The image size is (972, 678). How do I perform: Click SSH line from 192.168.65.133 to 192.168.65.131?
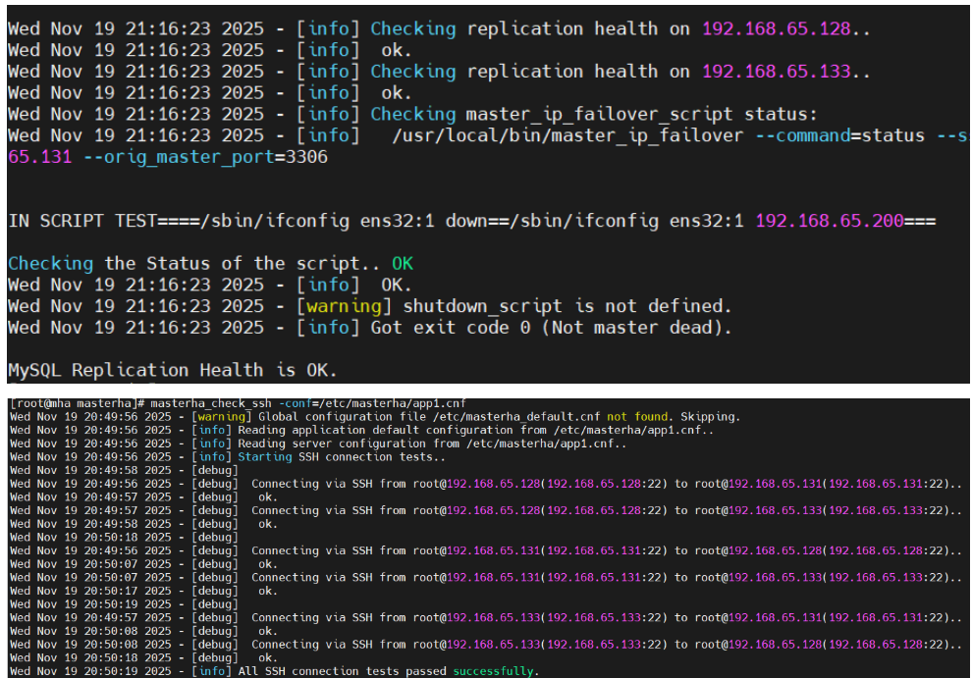click(606, 618)
